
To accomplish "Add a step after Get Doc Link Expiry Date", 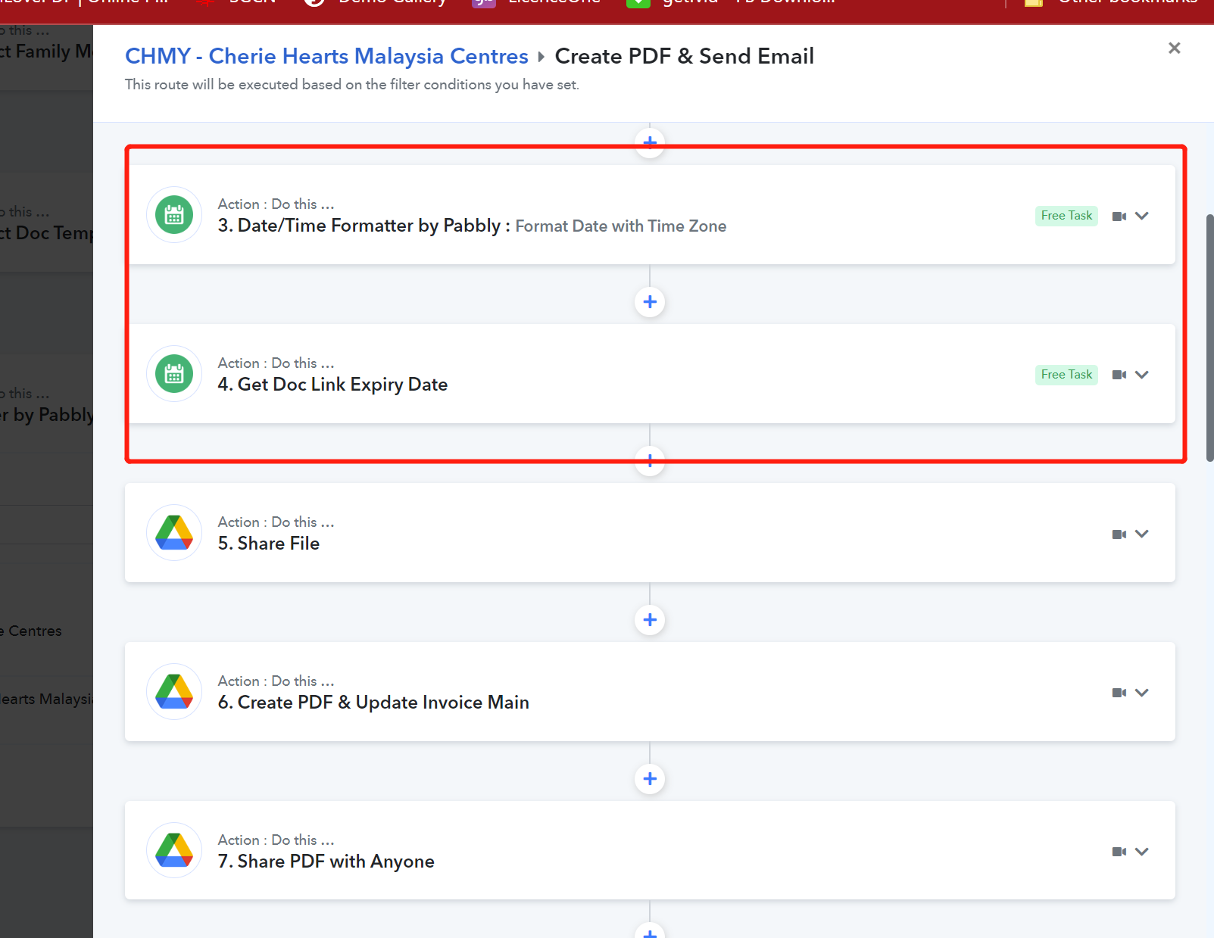I will (x=650, y=460).
